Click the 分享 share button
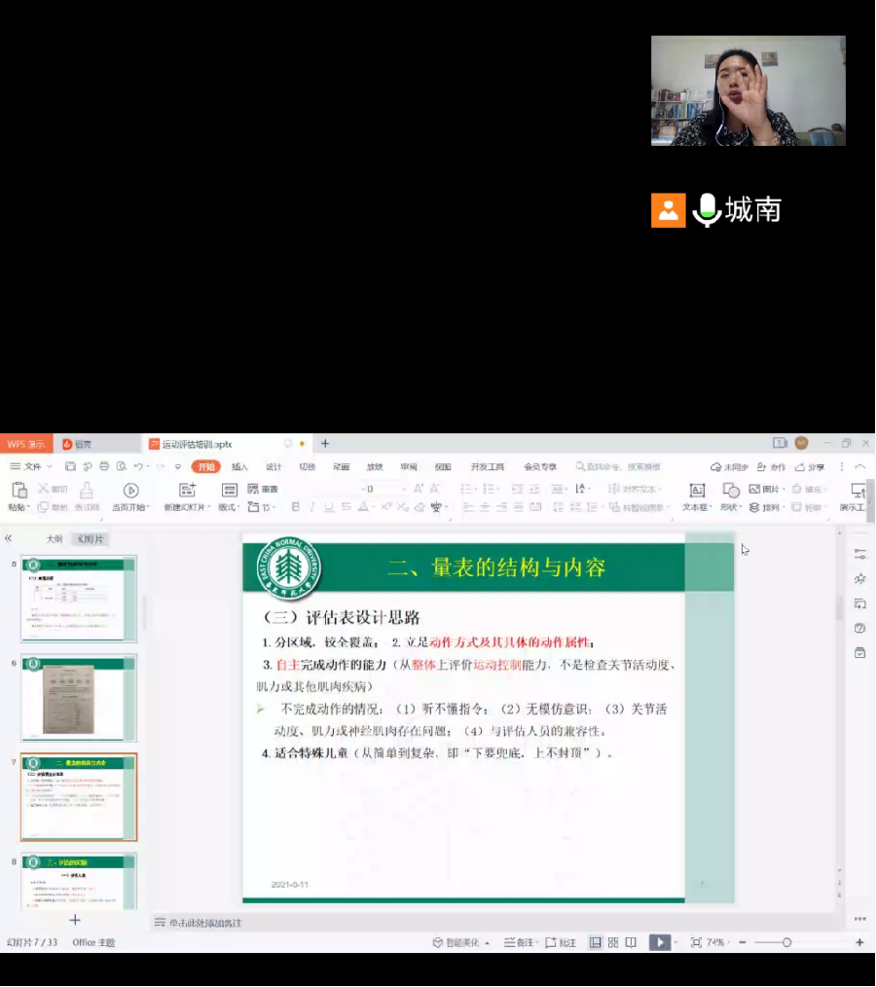Image resolution: width=876 pixels, height=987 pixels. click(x=810, y=467)
